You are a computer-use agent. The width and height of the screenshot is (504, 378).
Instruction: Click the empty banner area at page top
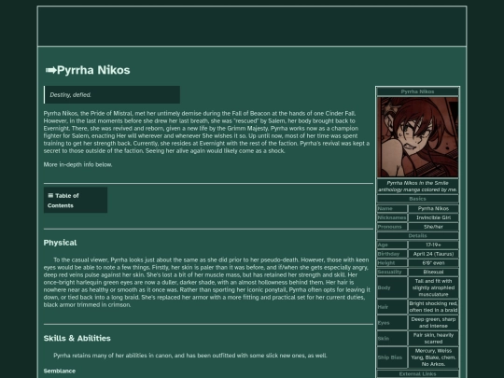tap(252, 26)
